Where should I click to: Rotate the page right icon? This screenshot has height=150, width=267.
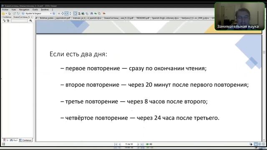pos(18,13)
